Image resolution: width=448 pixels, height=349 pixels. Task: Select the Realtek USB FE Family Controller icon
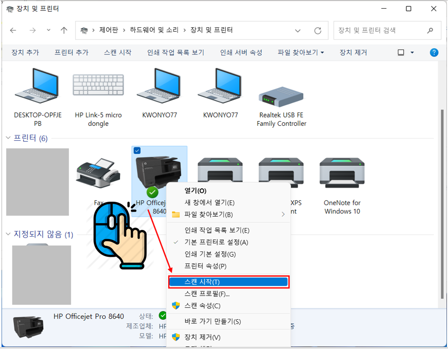pos(281,97)
